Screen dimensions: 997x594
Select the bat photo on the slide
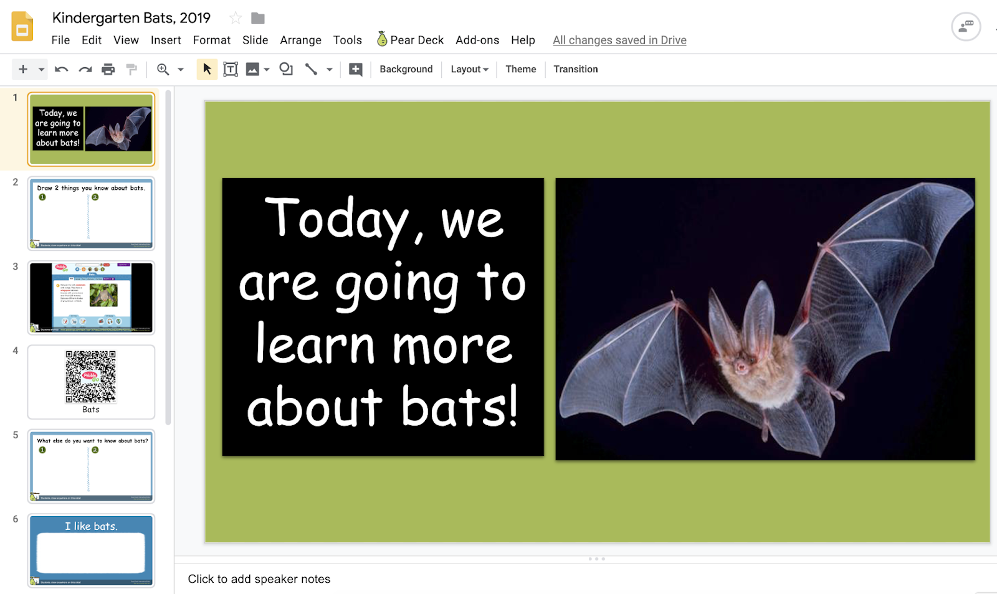(765, 319)
